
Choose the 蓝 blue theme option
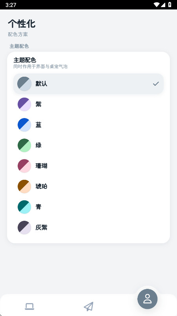[x=89, y=125]
